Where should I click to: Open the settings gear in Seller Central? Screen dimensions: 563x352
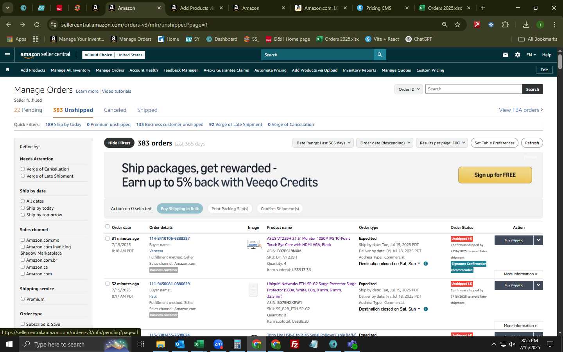click(518, 55)
